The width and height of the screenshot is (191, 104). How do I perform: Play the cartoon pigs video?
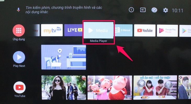coord(110,88)
